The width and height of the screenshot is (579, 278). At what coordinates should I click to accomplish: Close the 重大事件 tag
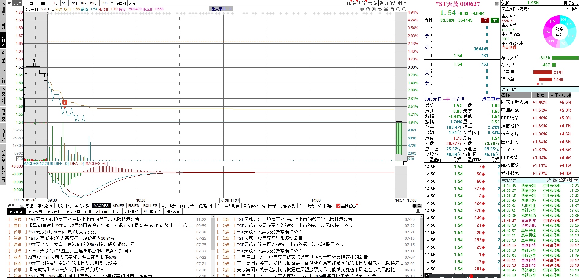click(x=230, y=9)
